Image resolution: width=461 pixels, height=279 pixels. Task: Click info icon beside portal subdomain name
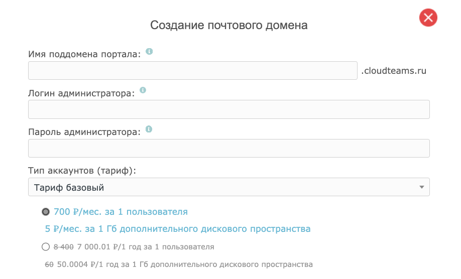149,51
